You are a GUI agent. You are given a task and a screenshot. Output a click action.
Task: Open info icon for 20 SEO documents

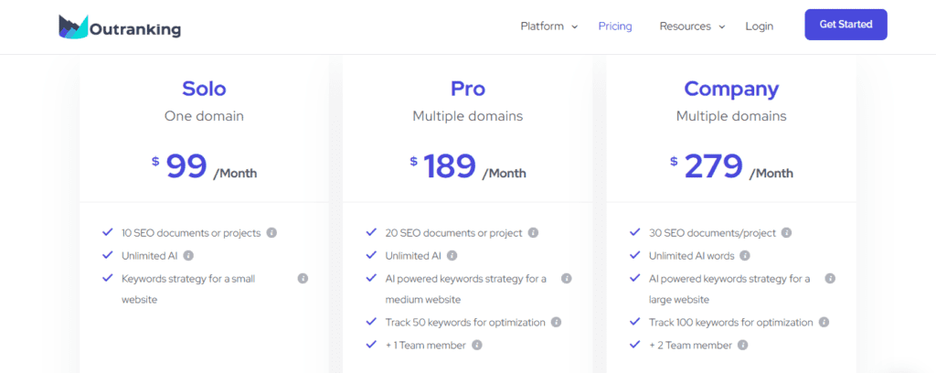[x=533, y=233]
